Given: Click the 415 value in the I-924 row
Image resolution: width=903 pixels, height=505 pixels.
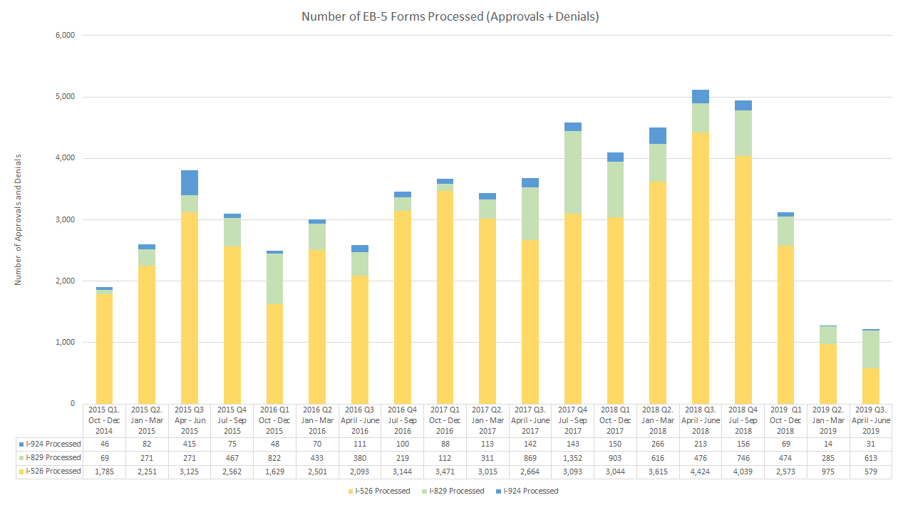Looking at the screenshot, I should tap(190, 444).
